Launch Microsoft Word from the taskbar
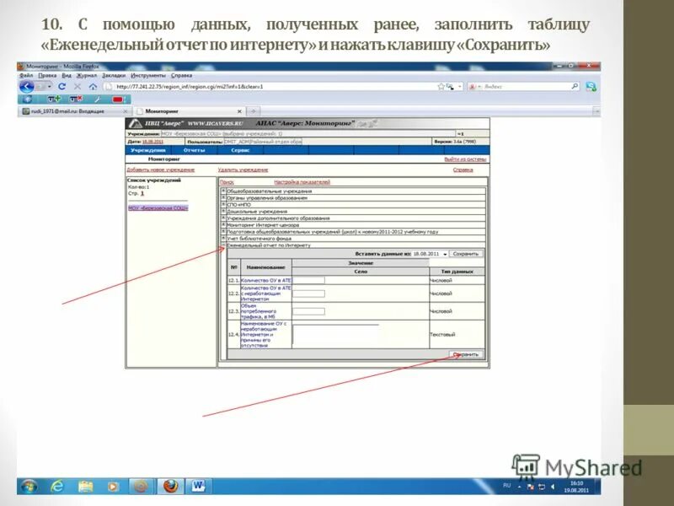This screenshot has width=674, height=506. coord(200,487)
